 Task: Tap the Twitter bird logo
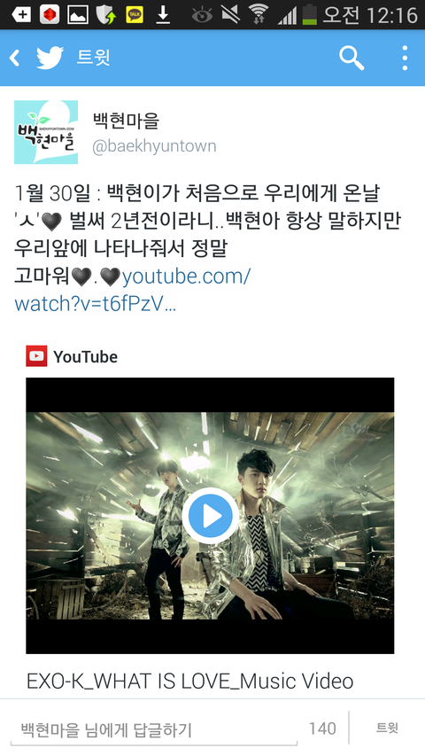[50, 58]
